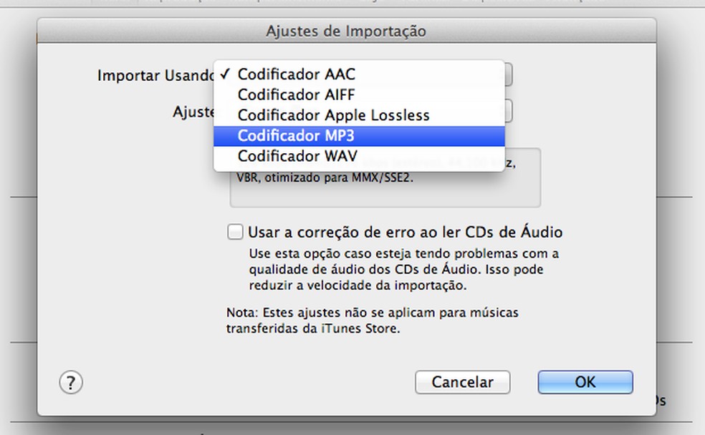
Task: Click the "Usar a correção de erro" label text
Action: (405, 232)
